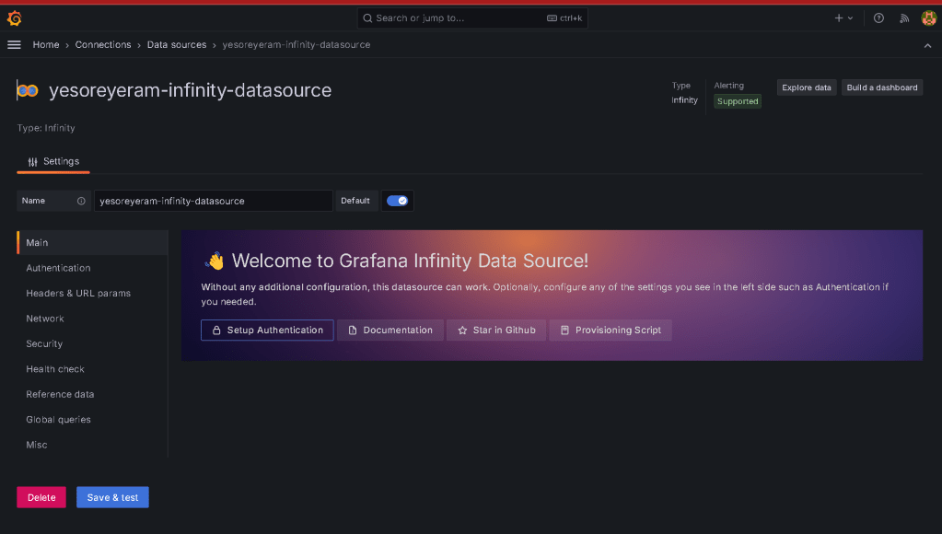Click the Star in Github button

496,331
